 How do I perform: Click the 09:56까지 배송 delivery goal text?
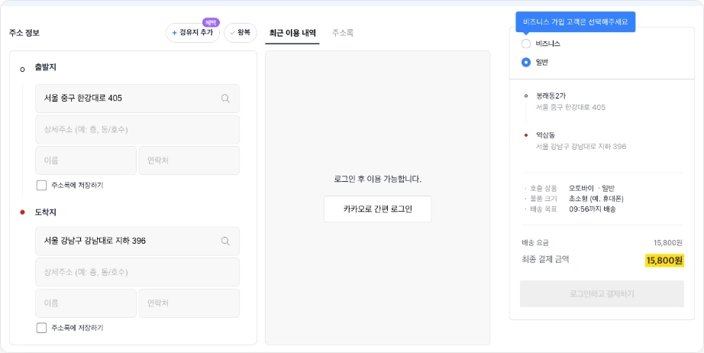click(593, 209)
